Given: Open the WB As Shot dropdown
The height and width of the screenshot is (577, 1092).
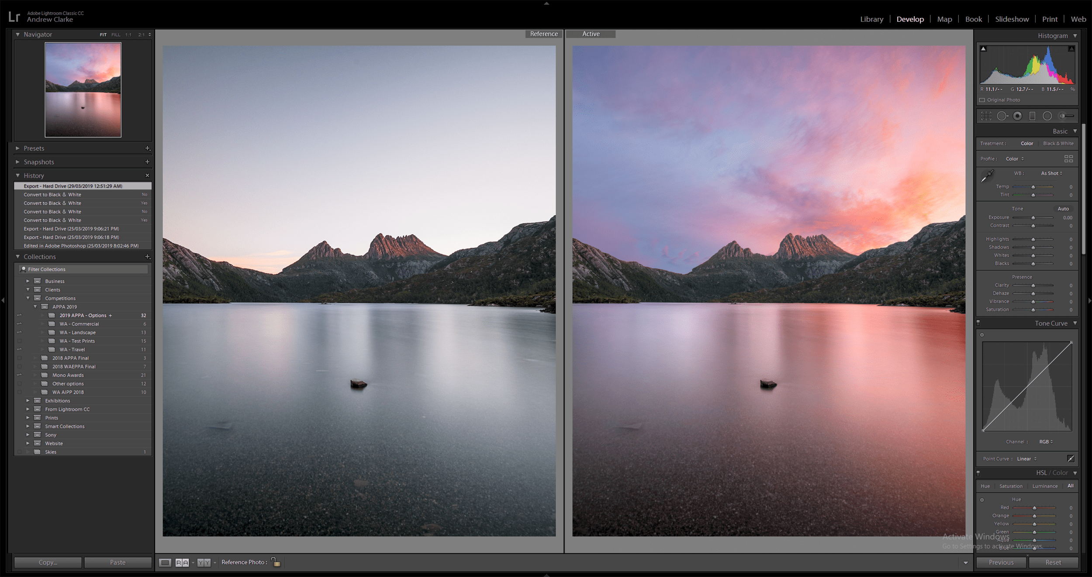Looking at the screenshot, I should (x=1051, y=173).
